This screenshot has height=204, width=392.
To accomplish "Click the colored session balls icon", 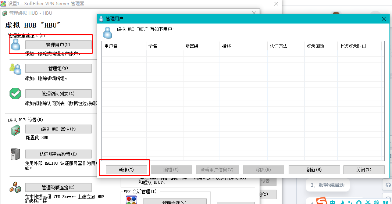I will [132, 200].
